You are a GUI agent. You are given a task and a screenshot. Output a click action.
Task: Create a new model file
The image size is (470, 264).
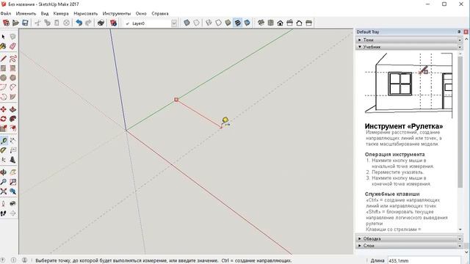[6, 23]
